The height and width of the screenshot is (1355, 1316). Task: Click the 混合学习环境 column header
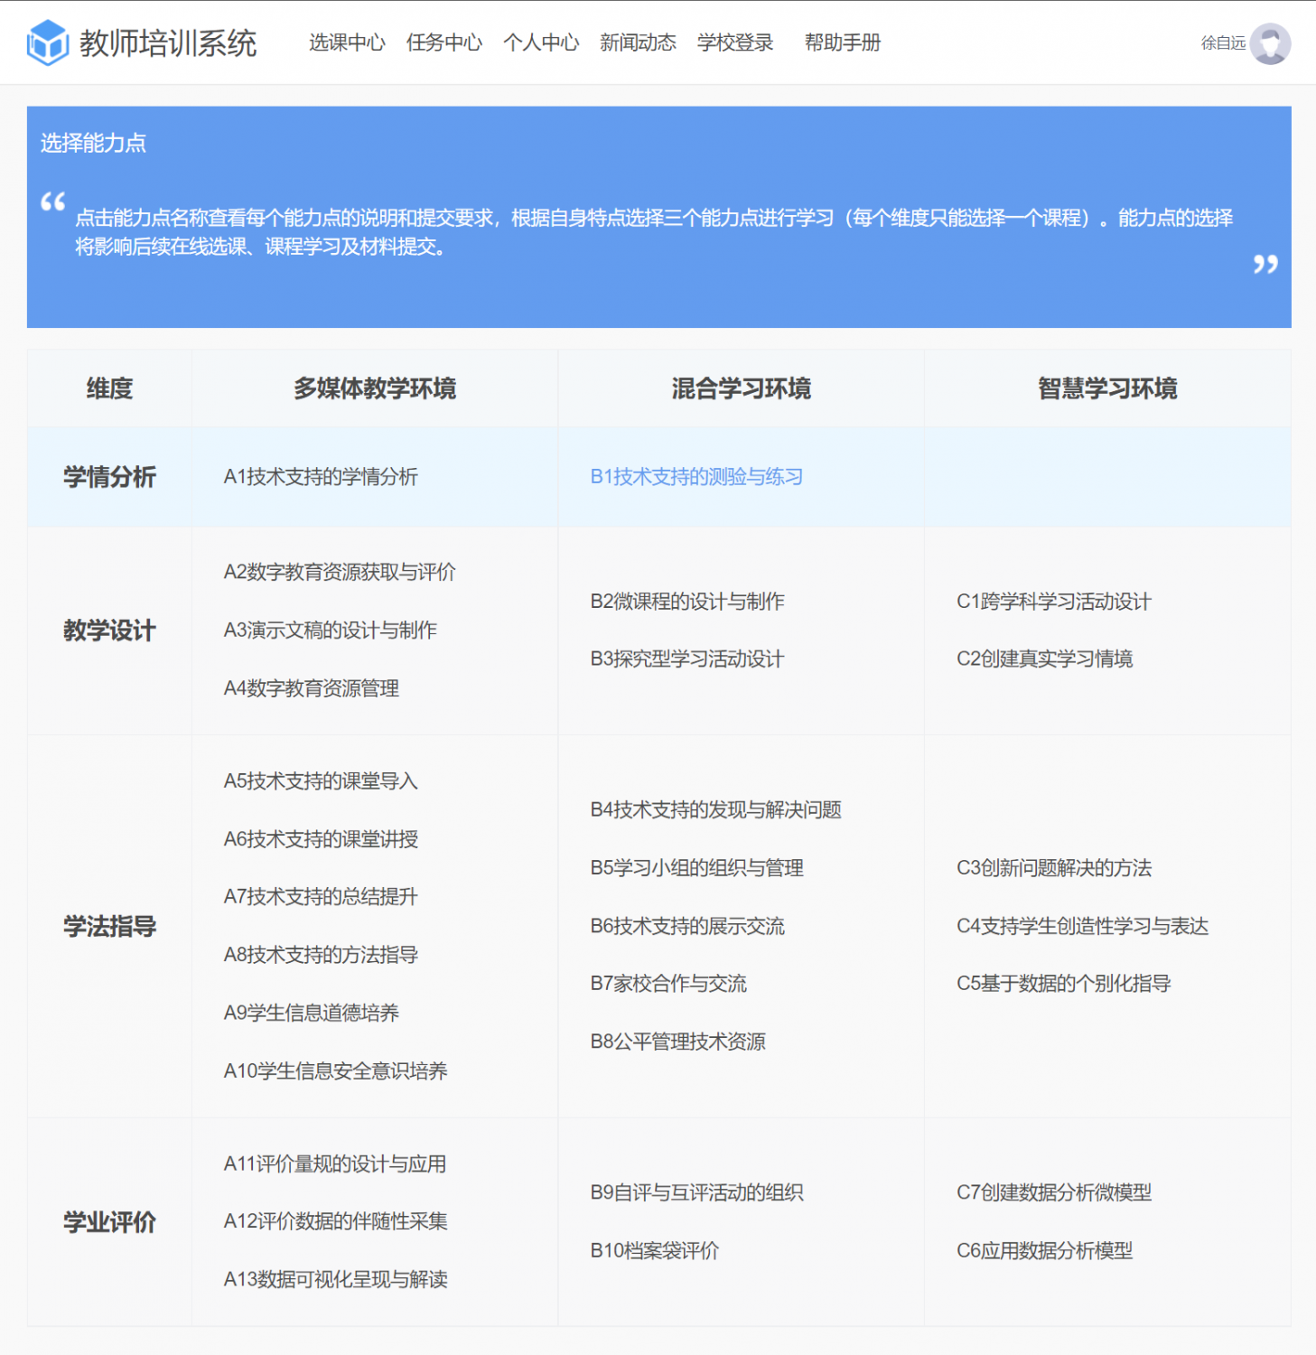tap(742, 388)
